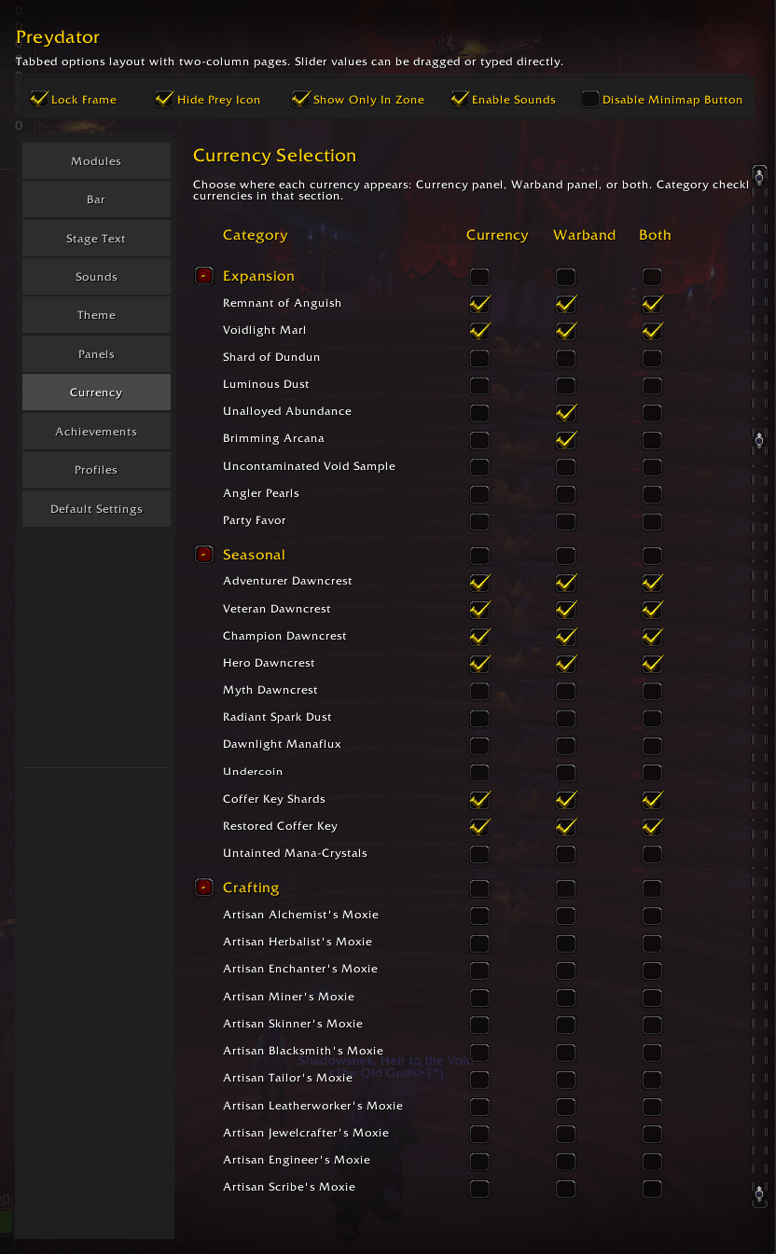Click the scrollbar thumb handle

[x=760, y=440]
